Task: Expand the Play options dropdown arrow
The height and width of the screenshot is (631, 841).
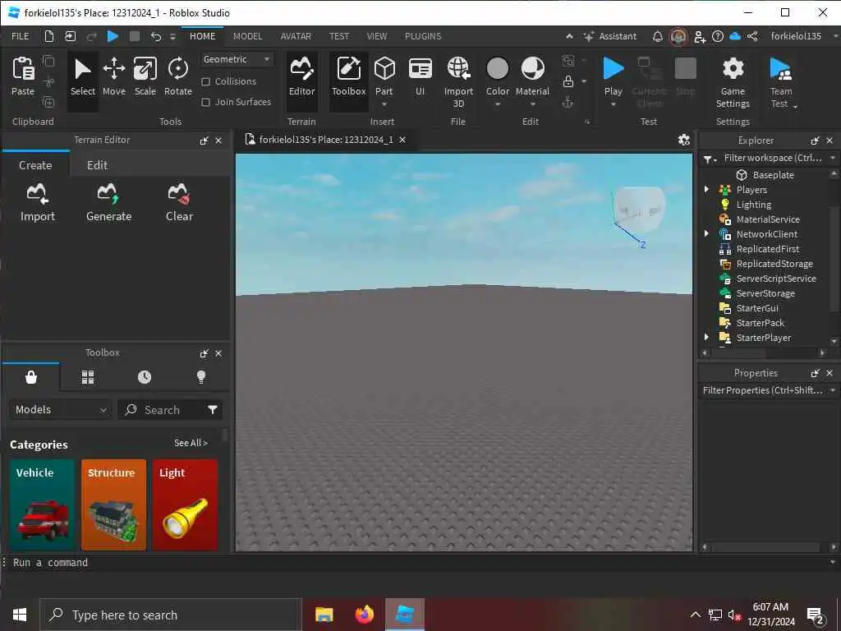Action: coord(613,104)
